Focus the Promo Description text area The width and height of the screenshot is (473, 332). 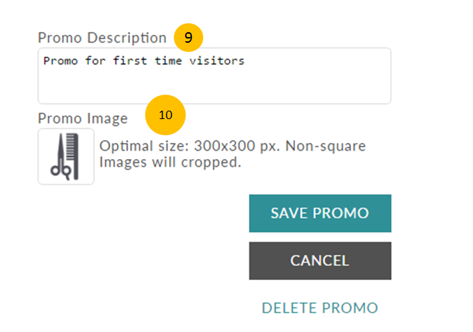coord(214,76)
